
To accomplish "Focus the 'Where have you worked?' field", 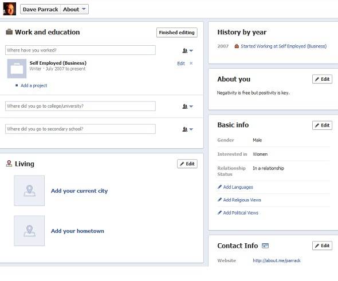I will [x=80, y=50].
